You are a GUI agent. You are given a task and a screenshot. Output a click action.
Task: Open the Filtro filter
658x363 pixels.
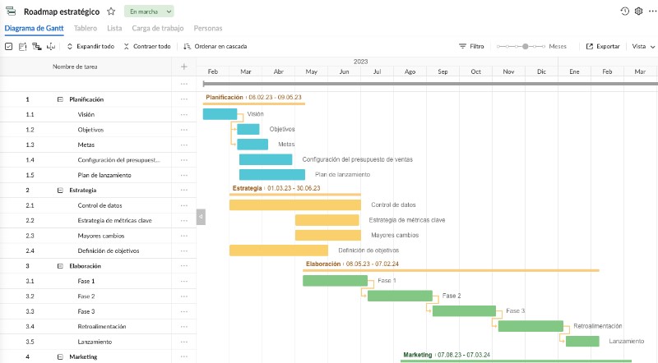tap(471, 47)
